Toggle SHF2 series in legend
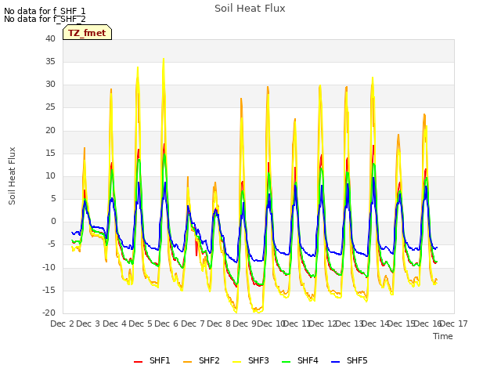The height and width of the screenshot is (376, 501). coord(201,360)
